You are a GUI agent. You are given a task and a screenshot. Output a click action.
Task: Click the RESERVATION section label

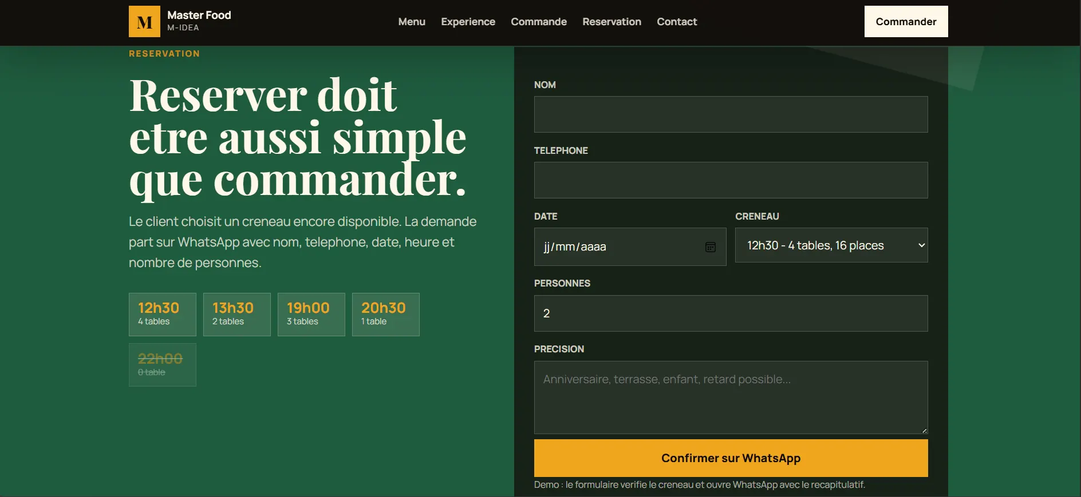164,54
